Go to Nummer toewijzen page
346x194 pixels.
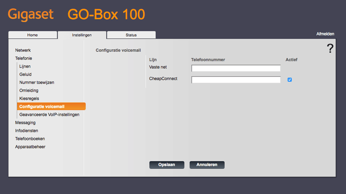pos(37,83)
